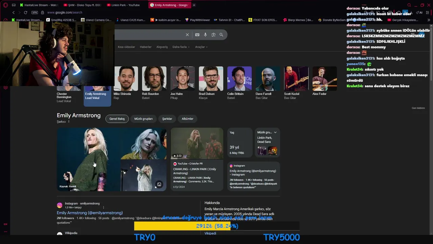Select Rob Bourdon band member card

(x=154, y=83)
